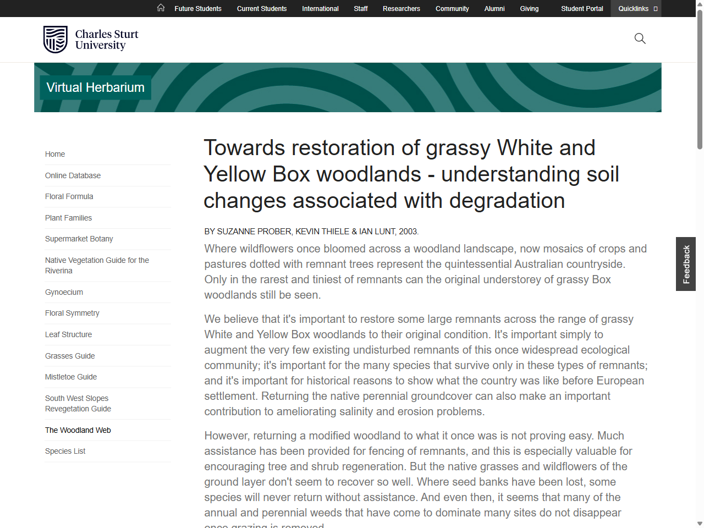Click the Student Portal link

point(582,9)
